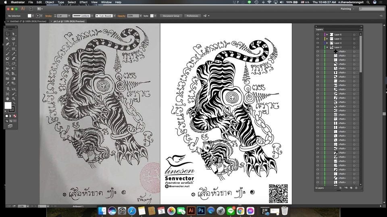Choose the Magic Wand tool

click(8, 39)
